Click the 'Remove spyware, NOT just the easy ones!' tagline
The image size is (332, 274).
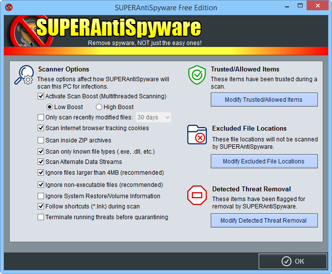point(145,43)
